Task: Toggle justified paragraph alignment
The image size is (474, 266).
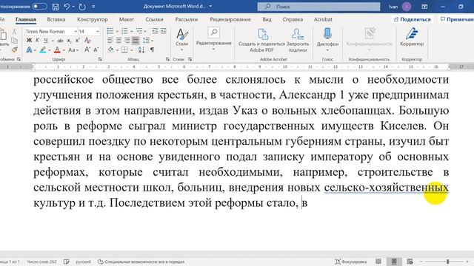Action: [136, 41]
